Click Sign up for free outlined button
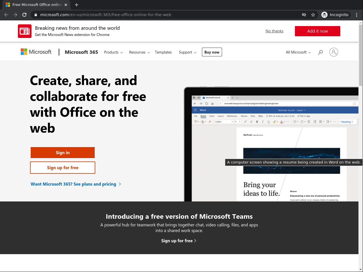Screen dimensions: 363x272 (63, 168)
